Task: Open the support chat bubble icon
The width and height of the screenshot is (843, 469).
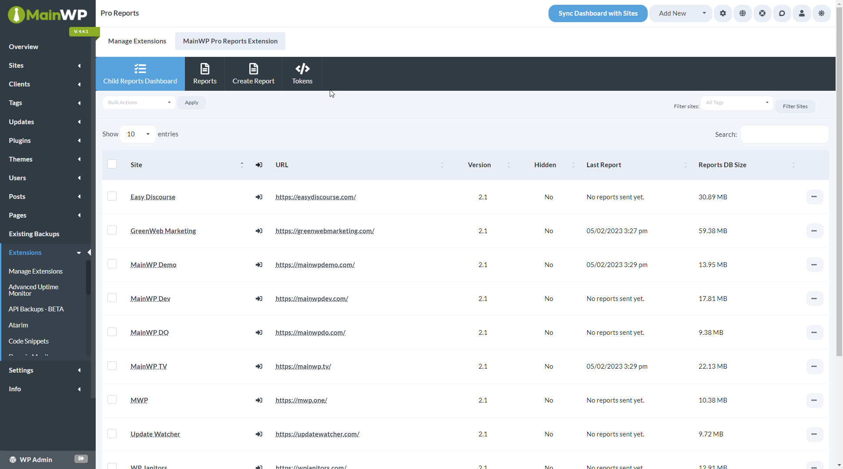Action: (x=782, y=13)
